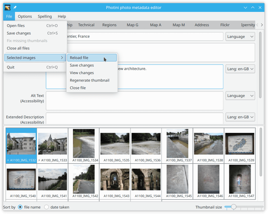
Task: Select thumbnail A1100_IMG_1534
Action: pyautogui.click(x=84, y=146)
